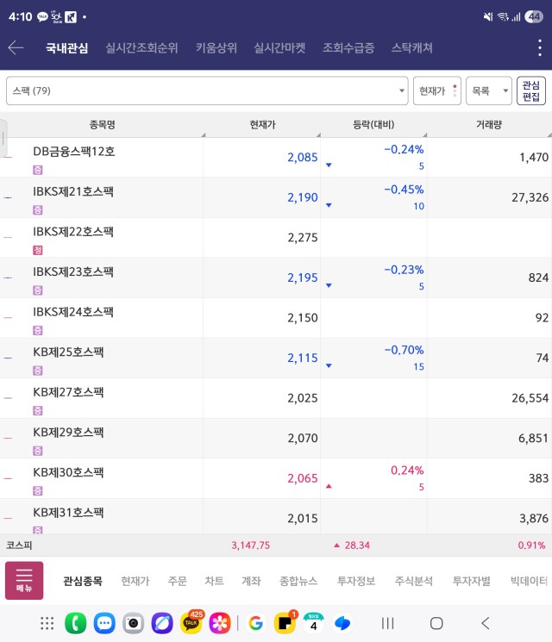This screenshot has height=642, width=552.
Task: Tap the up arrow in KB제30호스팩 row
Action: (329, 486)
